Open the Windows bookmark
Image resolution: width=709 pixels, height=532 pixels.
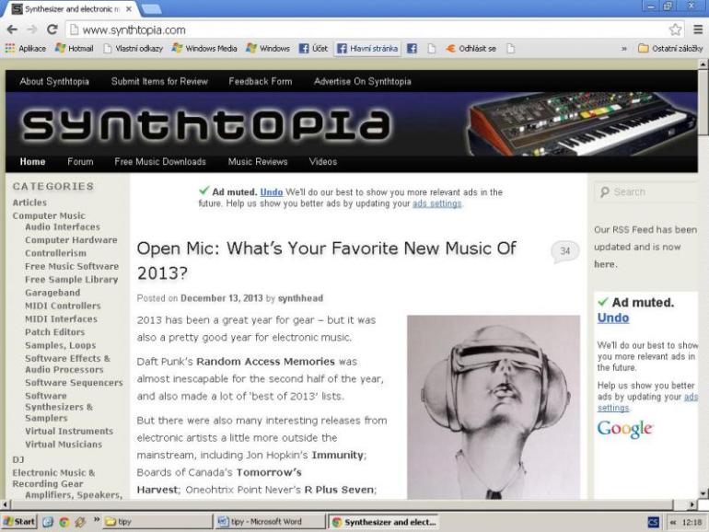[x=268, y=49]
